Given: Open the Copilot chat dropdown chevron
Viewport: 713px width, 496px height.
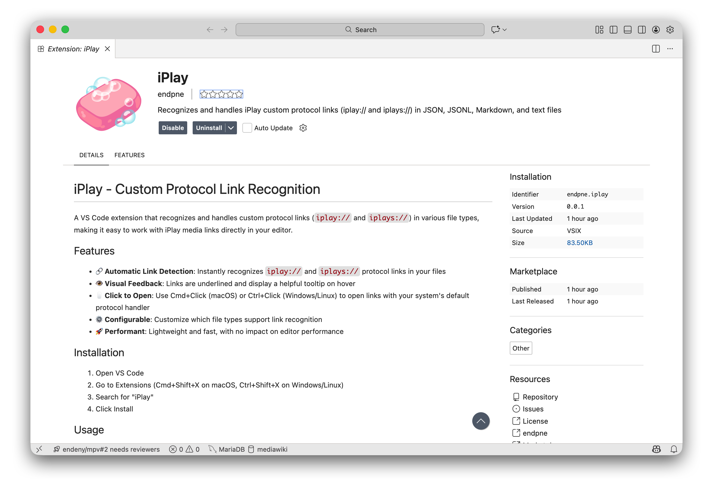Looking at the screenshot, I should click(x=505, y=30).
